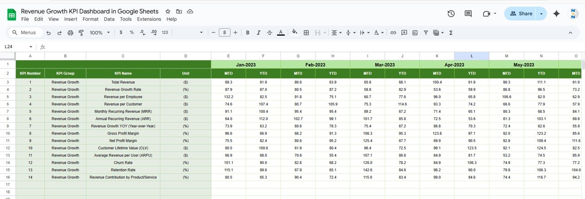The width and height of the screenshot is (585, 199).
Task: Click the font size field showing 8
Action: click(224, 33)
